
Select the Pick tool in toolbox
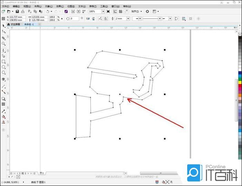[x=3, y=26]
